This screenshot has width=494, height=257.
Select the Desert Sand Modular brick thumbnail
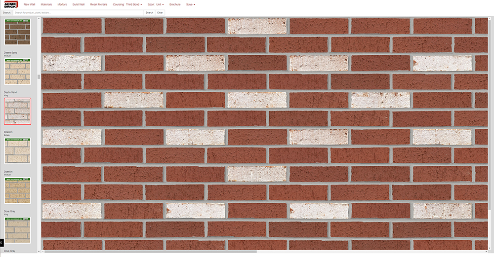coord(17,72)
